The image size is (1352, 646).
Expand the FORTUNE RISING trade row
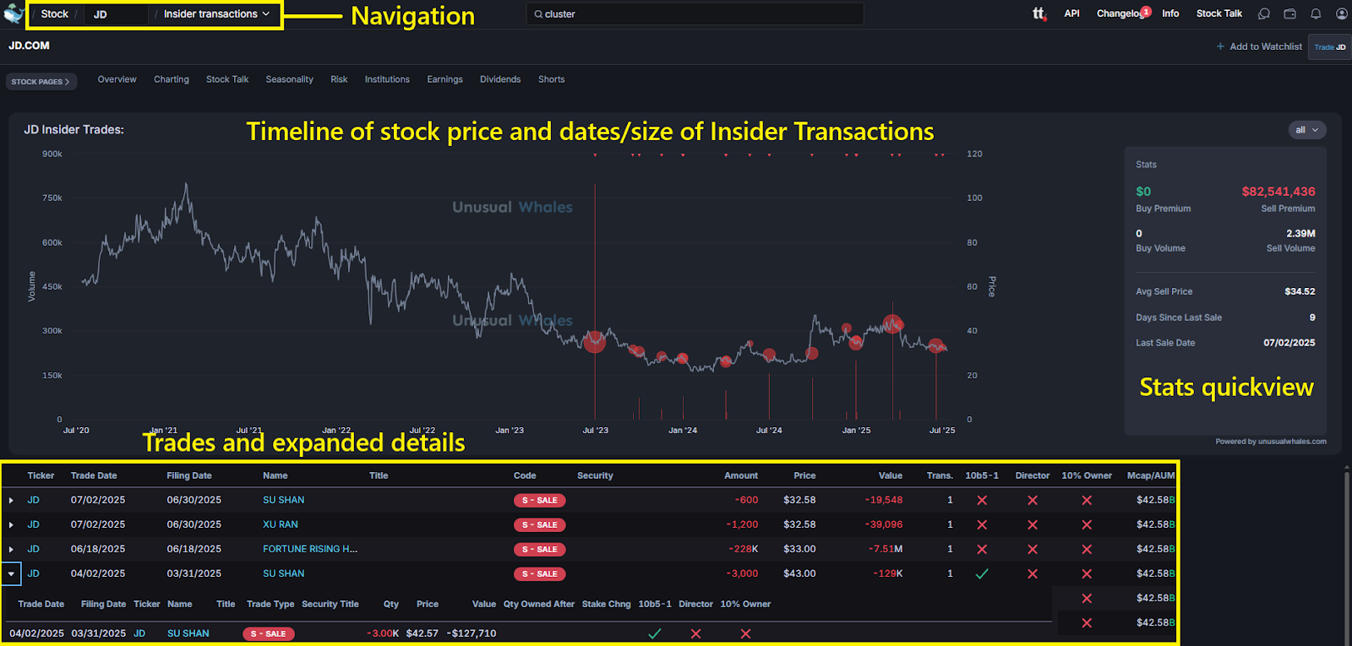click(x=11, y=549)
